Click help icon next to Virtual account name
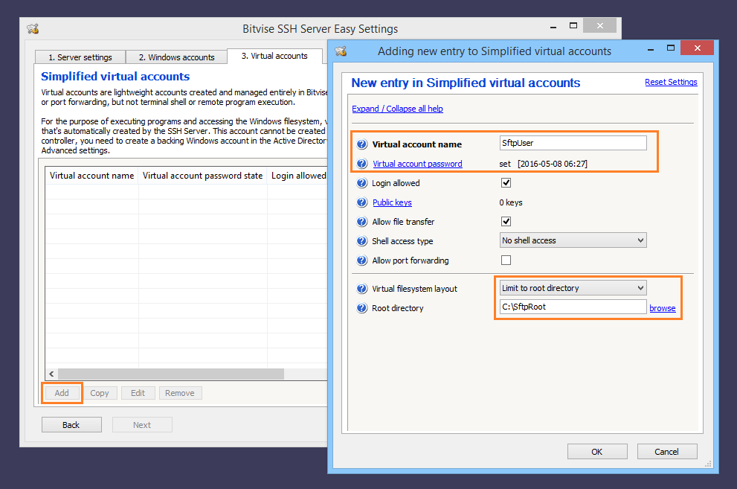This screenshot has width=737, height=489. pyautogui.click(x=361, y=144)
